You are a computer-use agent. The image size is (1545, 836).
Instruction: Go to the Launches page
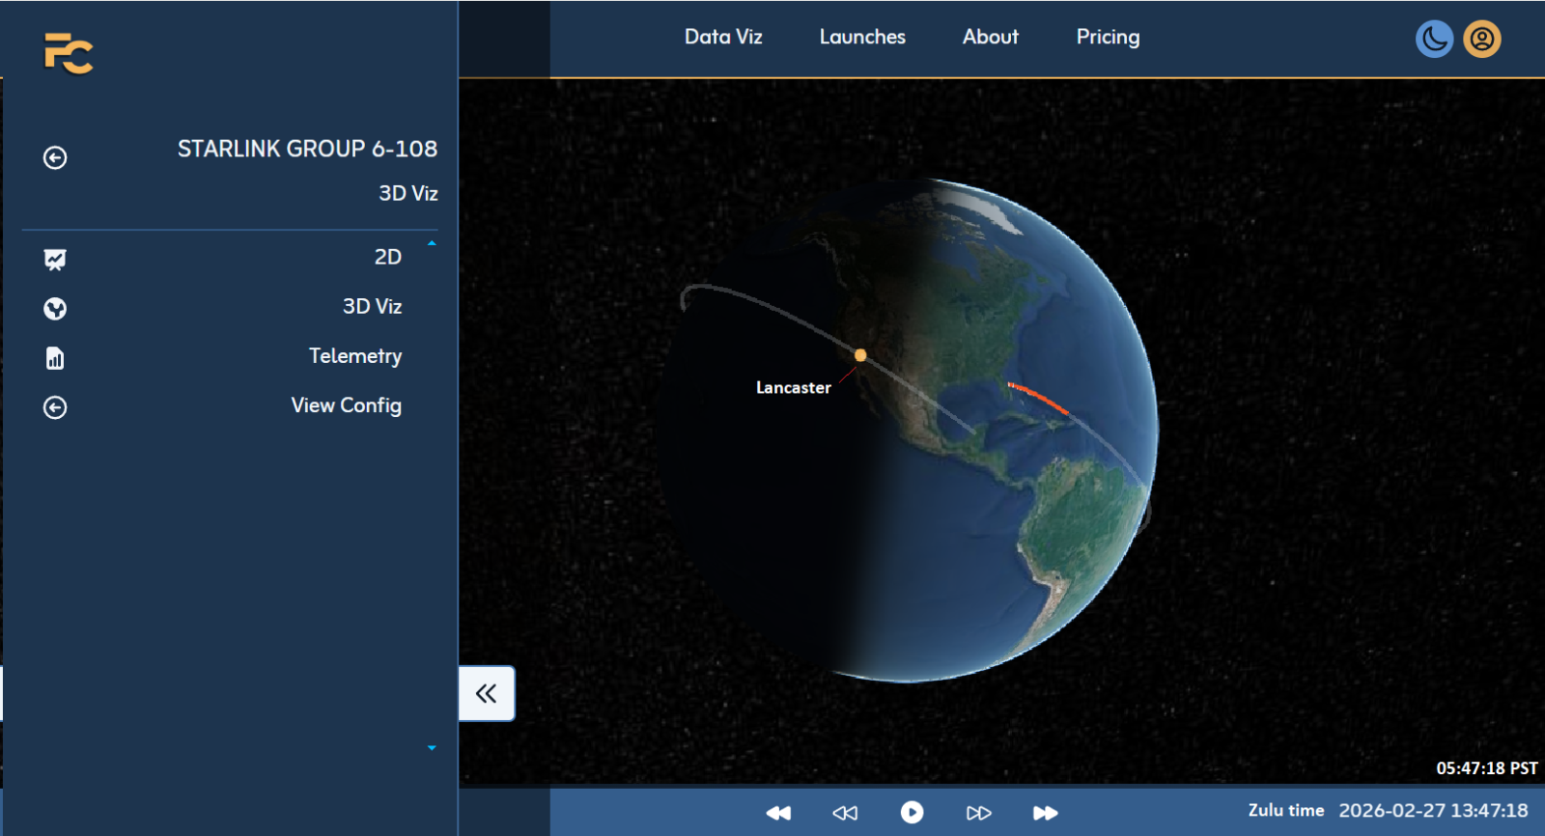[862, 37]
